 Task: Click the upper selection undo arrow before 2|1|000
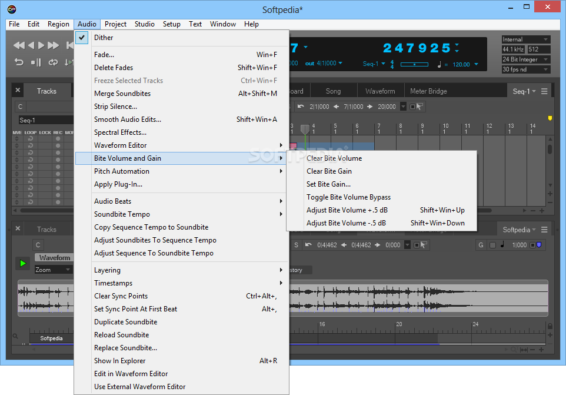point(301,107)
